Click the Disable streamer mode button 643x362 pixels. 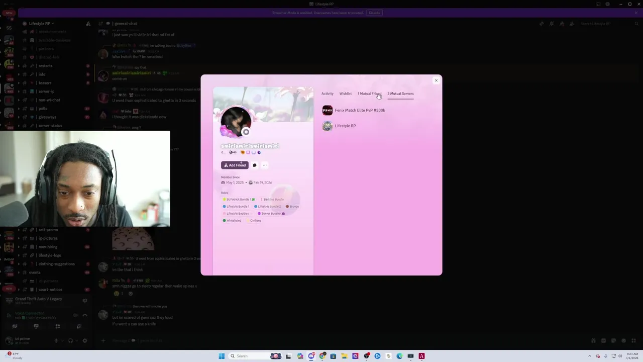point(374,13)
